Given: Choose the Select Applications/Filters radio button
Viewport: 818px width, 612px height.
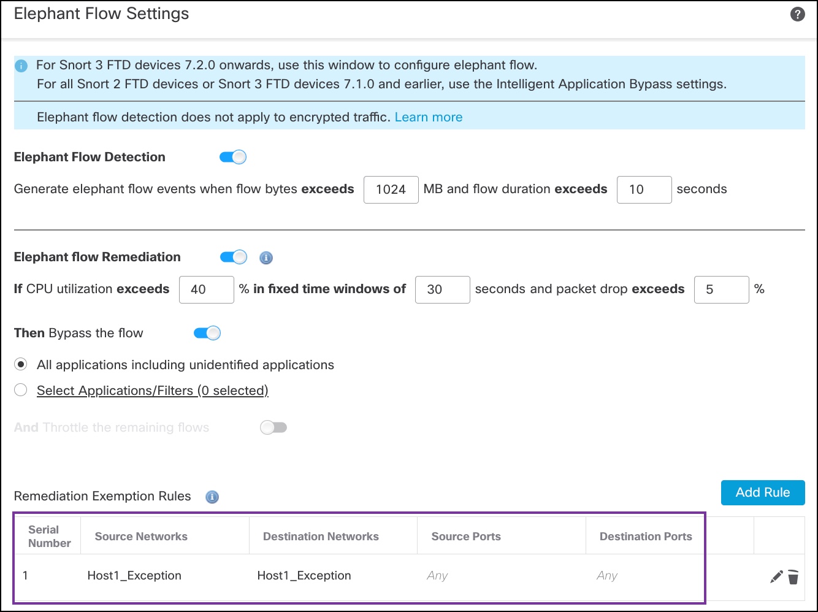Looking at the screenshot, I should click(x=21, y=391).
